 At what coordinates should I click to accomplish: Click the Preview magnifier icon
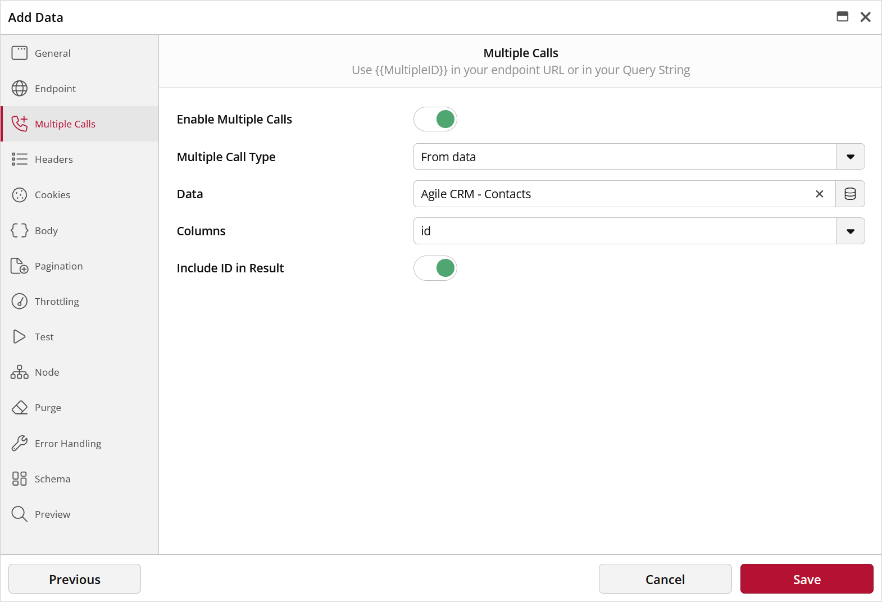(20, 514)
